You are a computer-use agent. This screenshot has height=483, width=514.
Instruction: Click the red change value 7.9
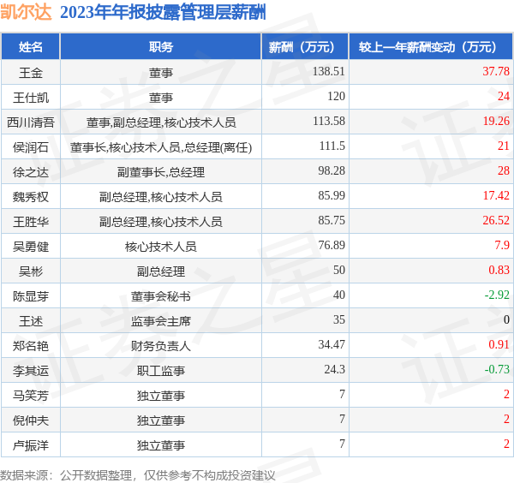(502, 245)
